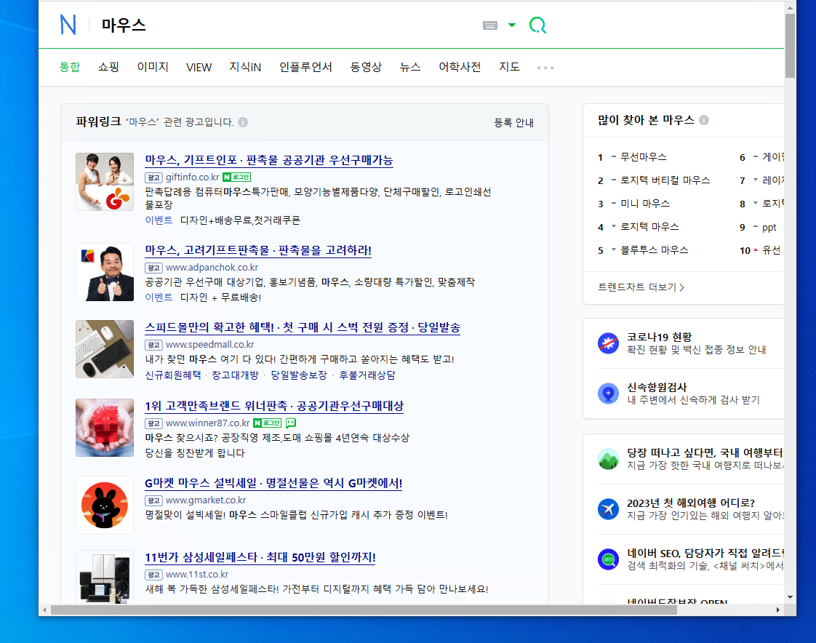Open the 등록 안내 link

pos(513,122)
